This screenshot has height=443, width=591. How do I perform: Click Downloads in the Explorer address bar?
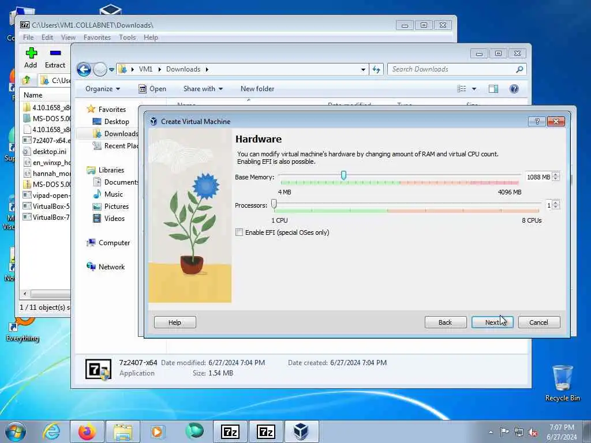183,69
